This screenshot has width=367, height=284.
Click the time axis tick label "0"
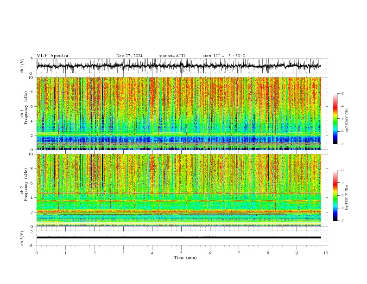(x=37, y=253)
